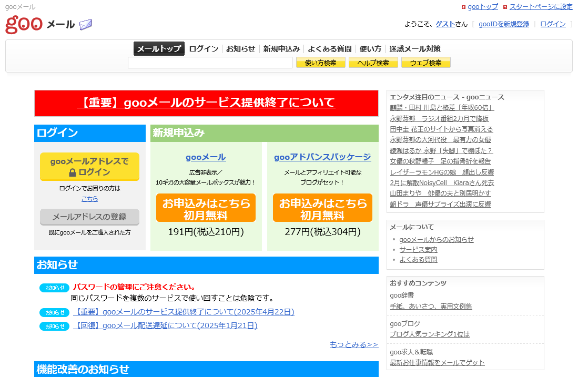Image resolution: width=578 pixels, height=377 pixels.
Task: Focus the search text field
Action: pyautogui.click(x=210, y=63)
